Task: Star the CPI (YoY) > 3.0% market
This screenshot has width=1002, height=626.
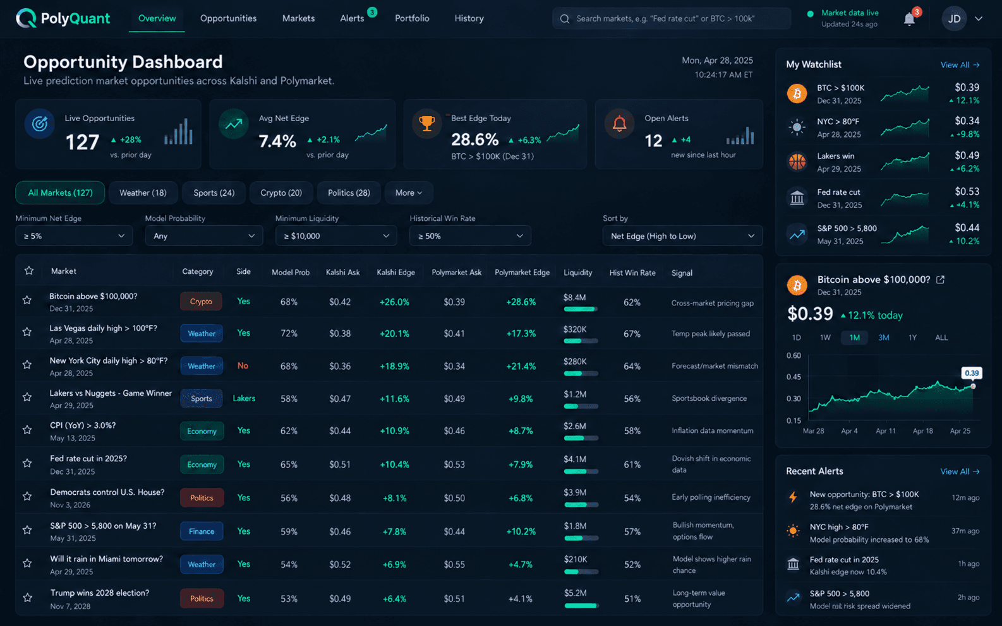Action: pyautogui.click(x=27, y=430)
